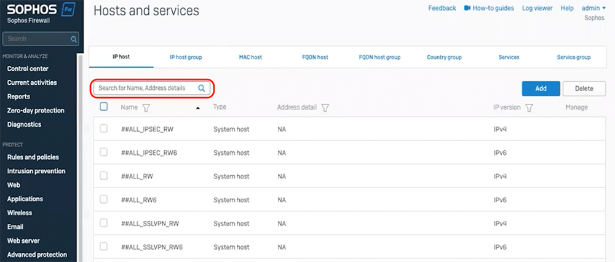Select the ##ALL_RW6 row checkbox
The height and width of the screenshot is (262, 615).
click(104, 199)
